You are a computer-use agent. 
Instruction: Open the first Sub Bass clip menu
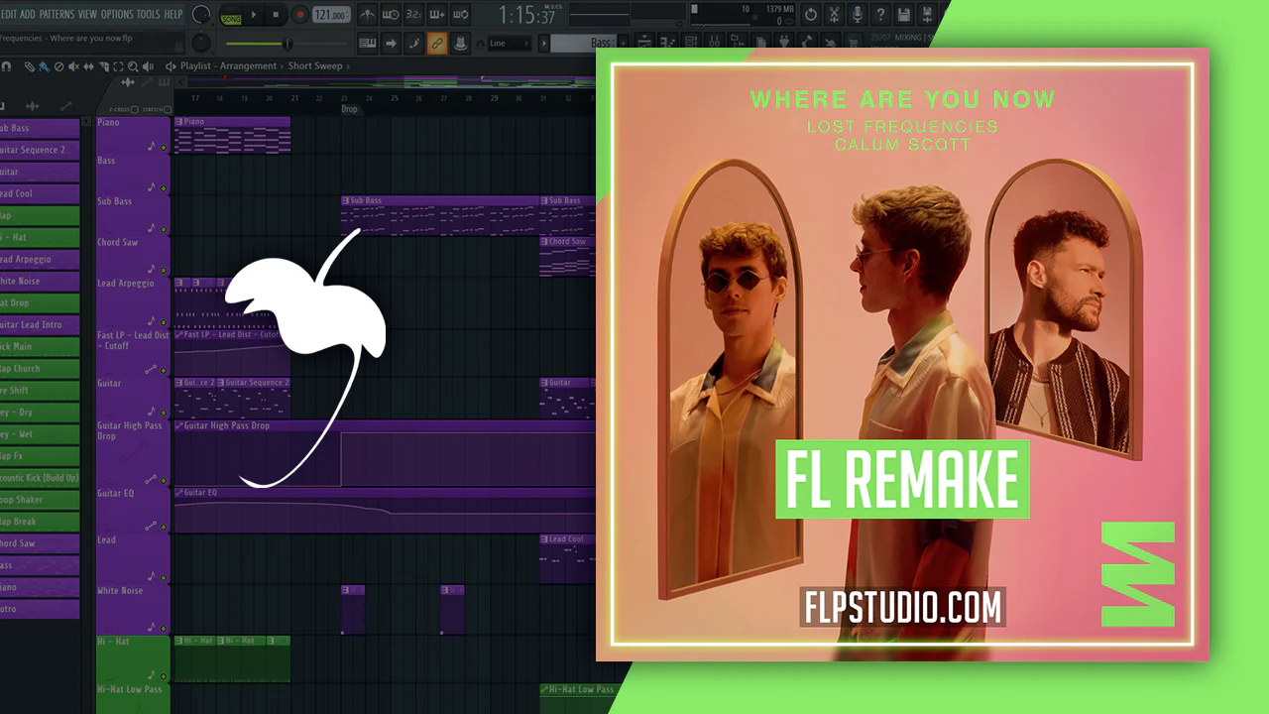(x=345, y=200)
